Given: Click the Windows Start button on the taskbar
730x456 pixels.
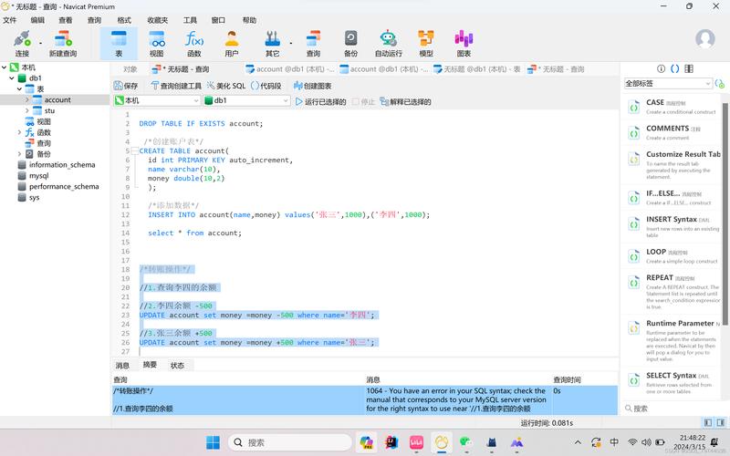Looking at the screenshot, I should (214, 442).
